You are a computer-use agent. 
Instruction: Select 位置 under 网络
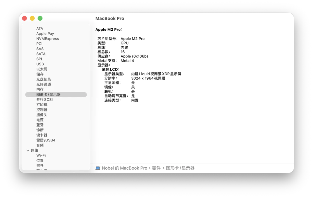(x=40, y=160)
